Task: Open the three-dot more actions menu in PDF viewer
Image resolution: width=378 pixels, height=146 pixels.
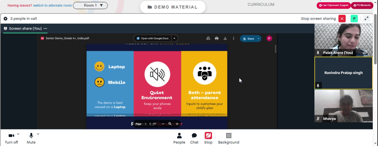Action: [233, 38]
